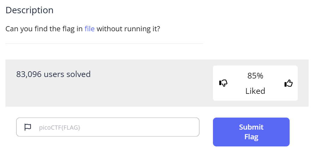The height and width of the screenshot is (157, 314).
Task: Click the Description heading
Action: [x=29, y=10]
